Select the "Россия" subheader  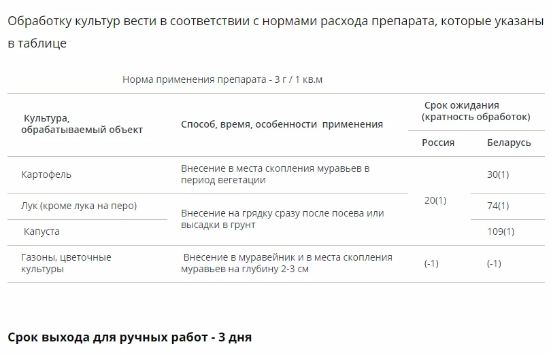click(x=438, y=143)
